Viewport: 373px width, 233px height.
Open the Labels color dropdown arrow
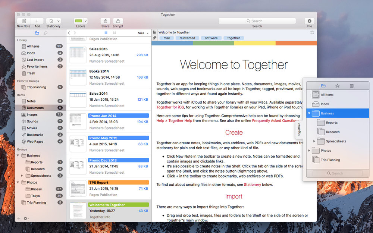tap(86, 21)
